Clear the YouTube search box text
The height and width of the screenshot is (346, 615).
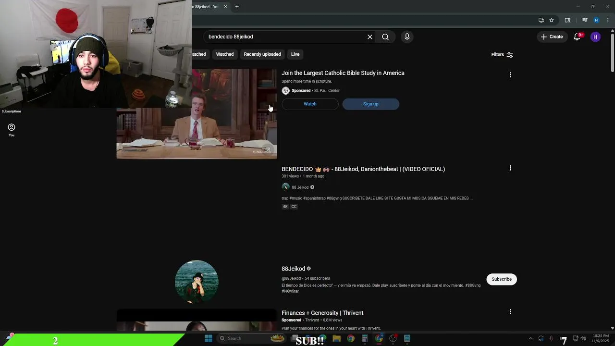(370, 37)
